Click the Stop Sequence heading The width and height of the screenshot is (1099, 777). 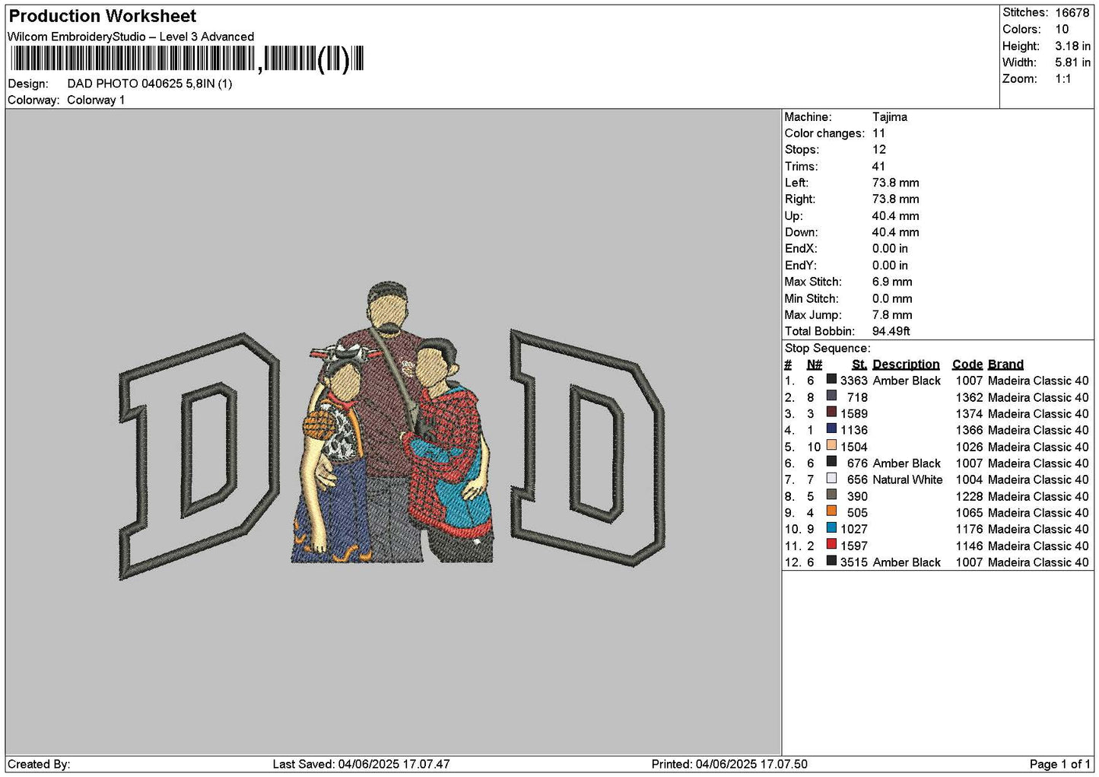click(x=827, y=349)
